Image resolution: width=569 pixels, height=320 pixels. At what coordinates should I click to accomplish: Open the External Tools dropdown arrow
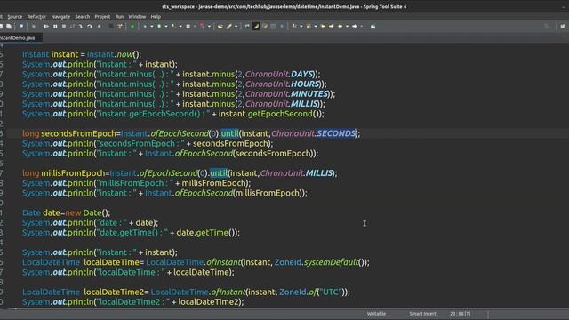(209, 26)
